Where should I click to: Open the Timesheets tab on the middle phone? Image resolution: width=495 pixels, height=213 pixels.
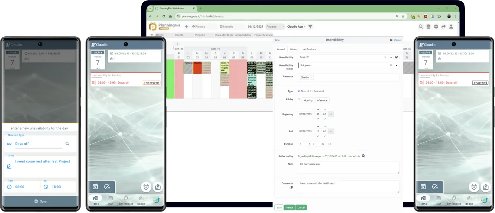tap(126, 200)
